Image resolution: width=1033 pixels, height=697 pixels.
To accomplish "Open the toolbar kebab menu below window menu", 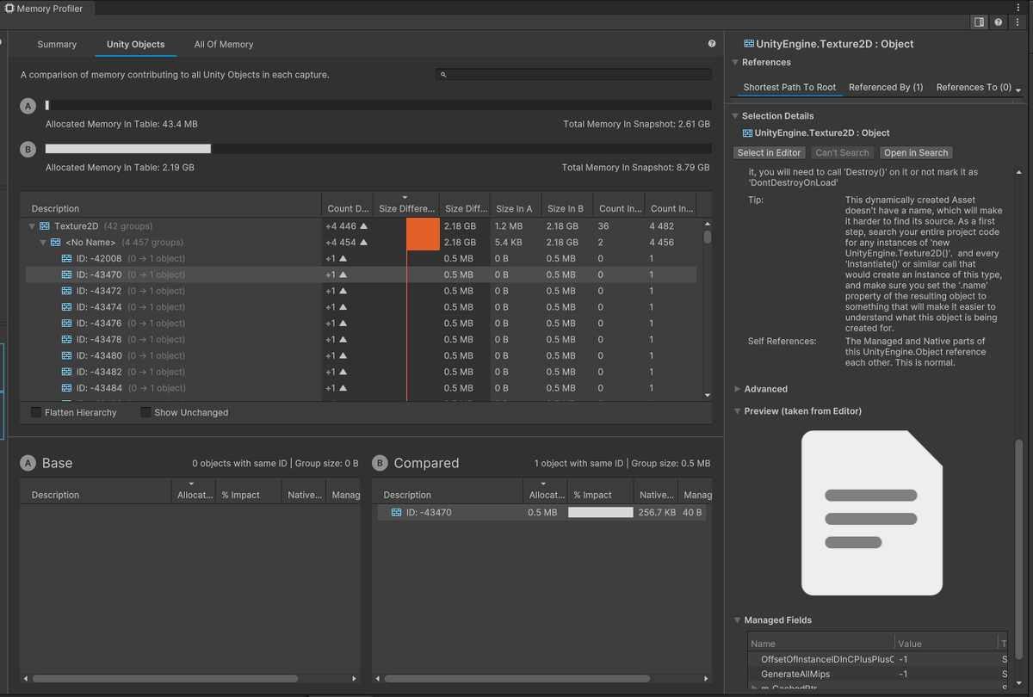I will pyautogui.click(x=1018, y=22).
